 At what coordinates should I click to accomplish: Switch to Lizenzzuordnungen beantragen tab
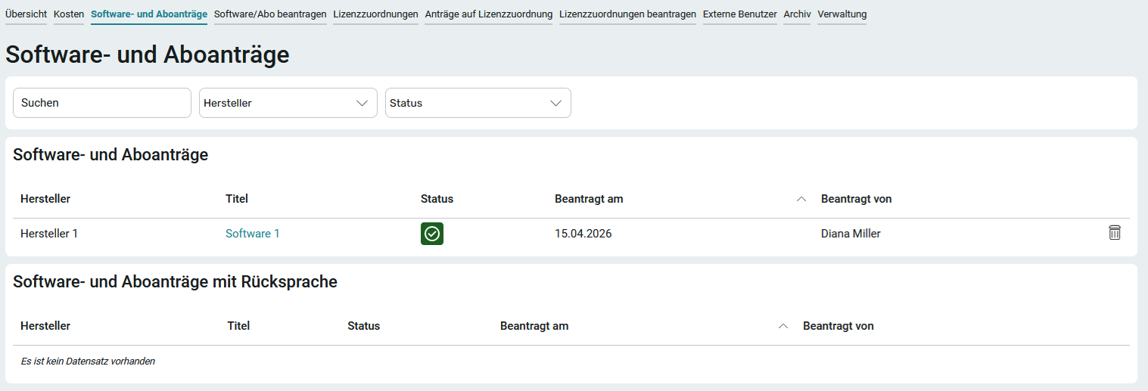tap(627, 14)
